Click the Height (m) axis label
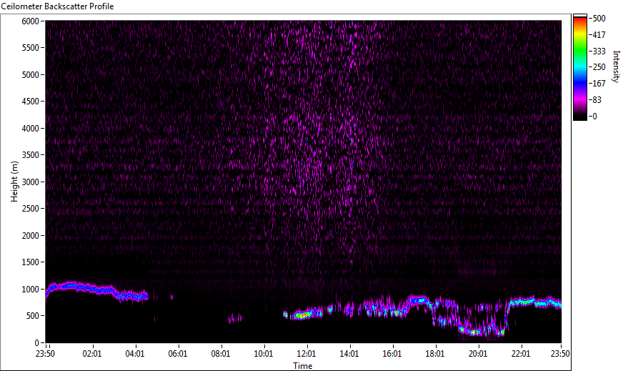The image size is (623, 371). pos(14,182)
